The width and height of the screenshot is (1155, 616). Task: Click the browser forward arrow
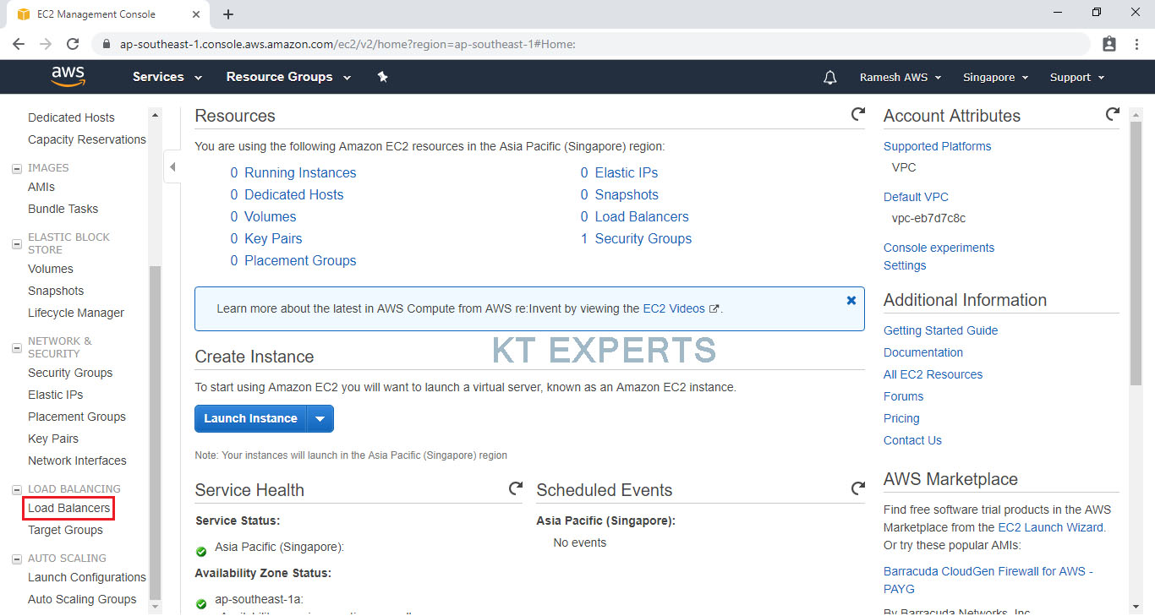point(46,44)
